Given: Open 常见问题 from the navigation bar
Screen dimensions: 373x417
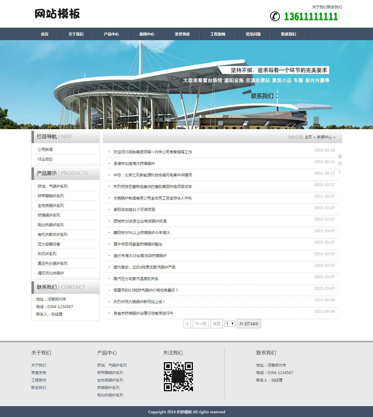Looking at the screenshot, I should [x=254, y=34].
